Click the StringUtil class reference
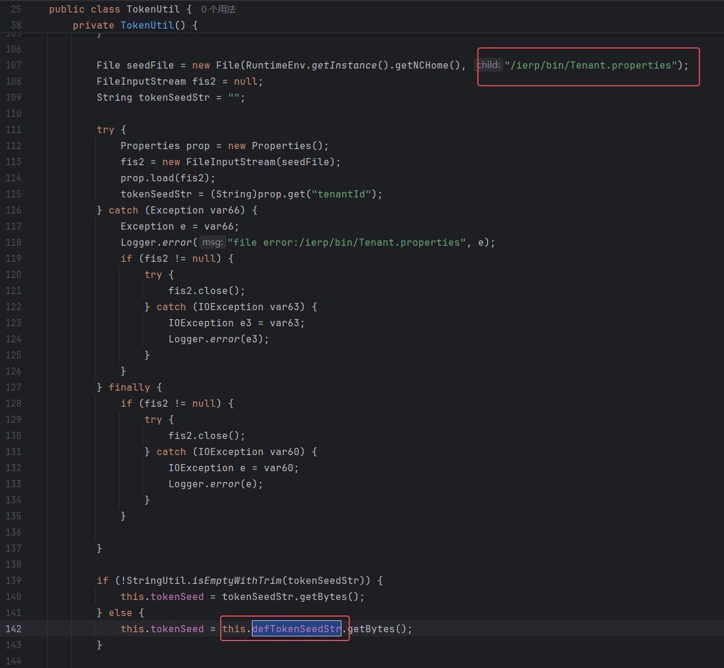This screenshot has height=668, width=724. tap(156, 580)
